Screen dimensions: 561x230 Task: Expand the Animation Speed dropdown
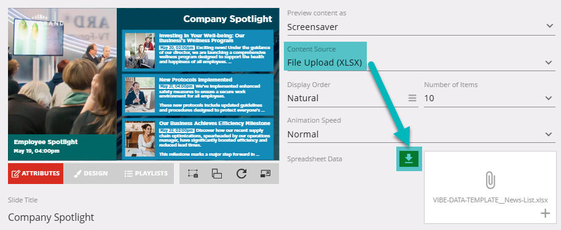[x=421, y=134]
